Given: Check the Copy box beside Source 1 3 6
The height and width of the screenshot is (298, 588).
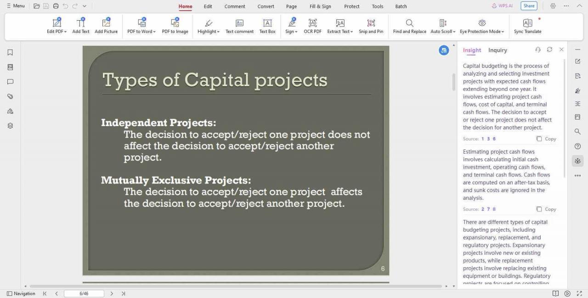Looking at the screenshot, I should [x=539, y=138].
